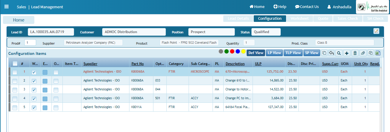Click the add item plus icon

pos(347,53)
